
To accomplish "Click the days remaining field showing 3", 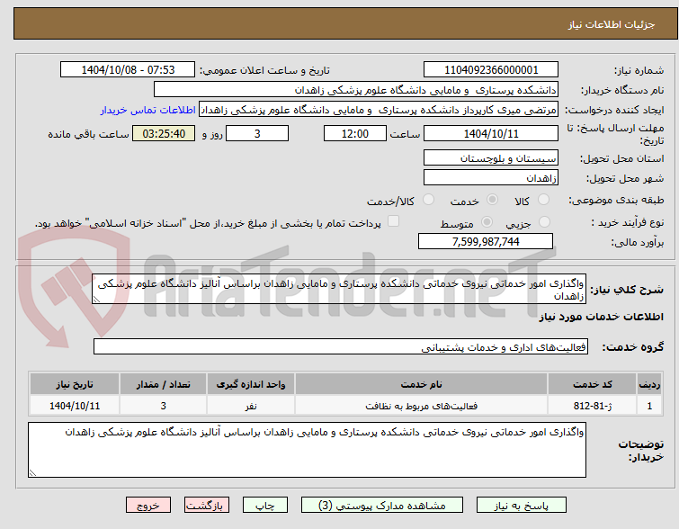I will [x=257, y=133].
